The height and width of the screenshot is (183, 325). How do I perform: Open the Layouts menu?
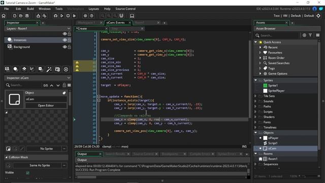[93, 9]
